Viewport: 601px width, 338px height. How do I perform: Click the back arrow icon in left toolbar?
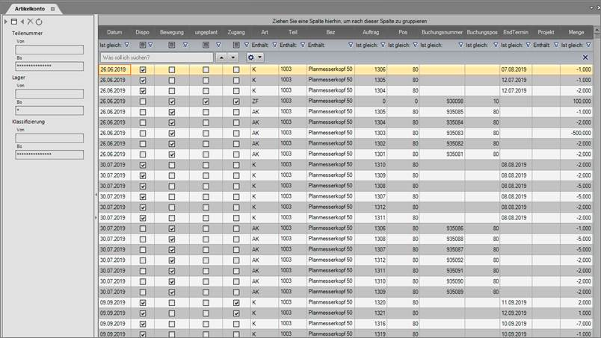point(22,22)
